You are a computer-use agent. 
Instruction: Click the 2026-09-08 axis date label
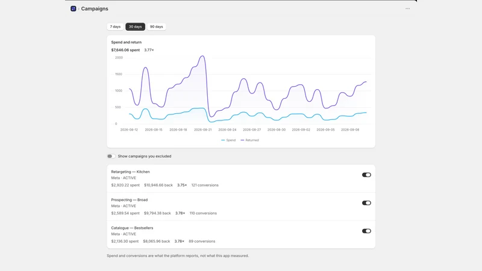350,129
